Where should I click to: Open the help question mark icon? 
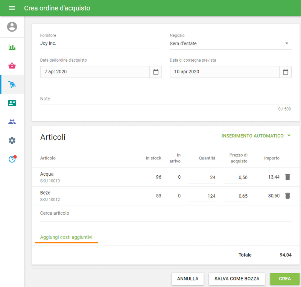click(12, 159)
